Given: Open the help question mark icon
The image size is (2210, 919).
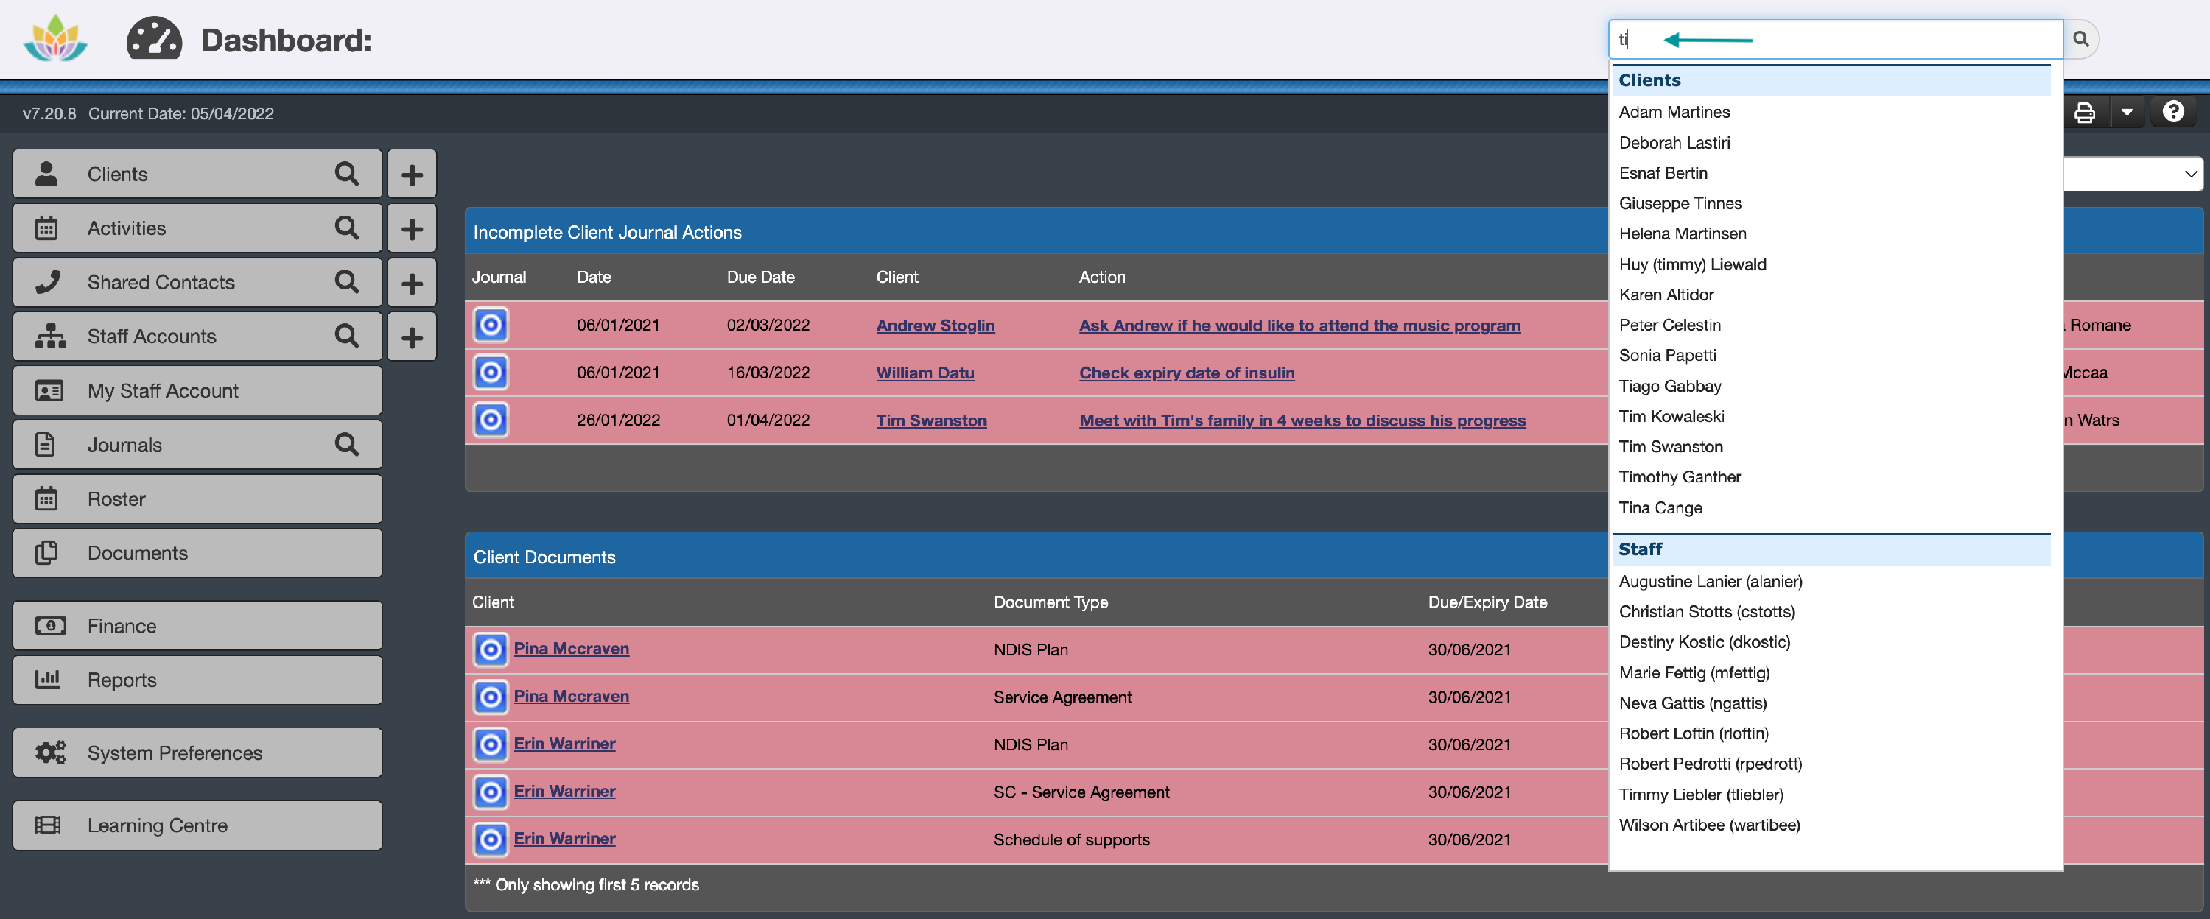Looking at the screenshot, I should click(x=2172, y=111).
